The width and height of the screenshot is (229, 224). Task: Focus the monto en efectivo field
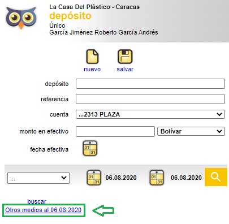[x=115, y=131]
